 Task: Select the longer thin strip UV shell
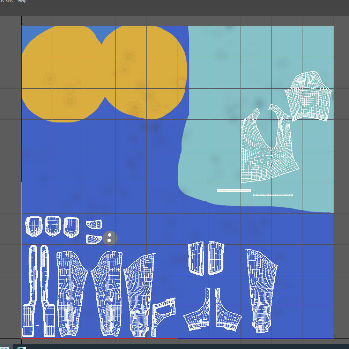(273, 195)
